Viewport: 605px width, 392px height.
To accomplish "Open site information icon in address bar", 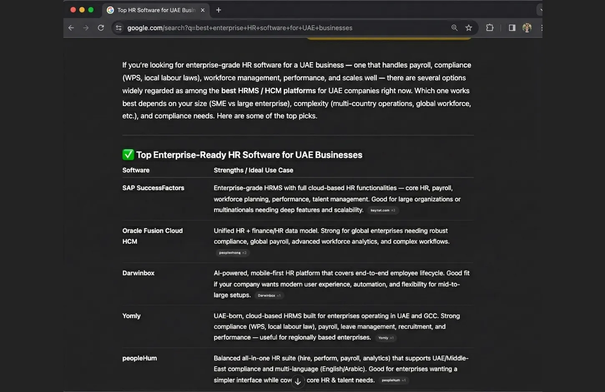I will click(x=119, y=28).
